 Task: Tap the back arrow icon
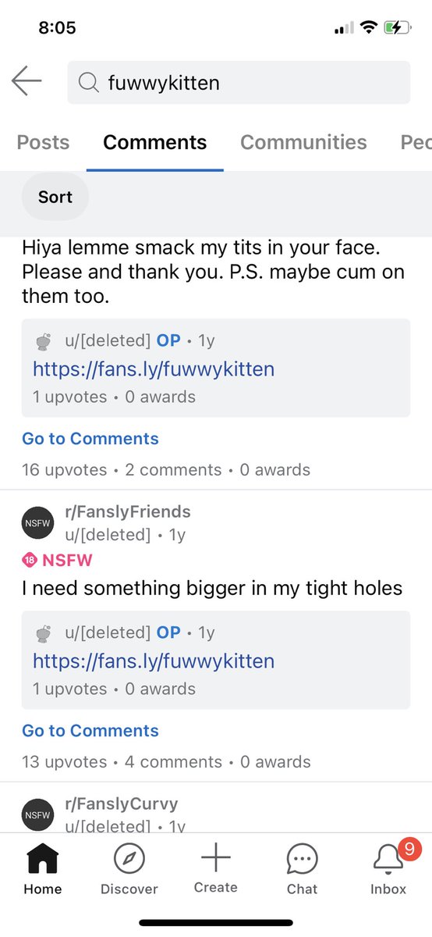(x=27, y=81)
